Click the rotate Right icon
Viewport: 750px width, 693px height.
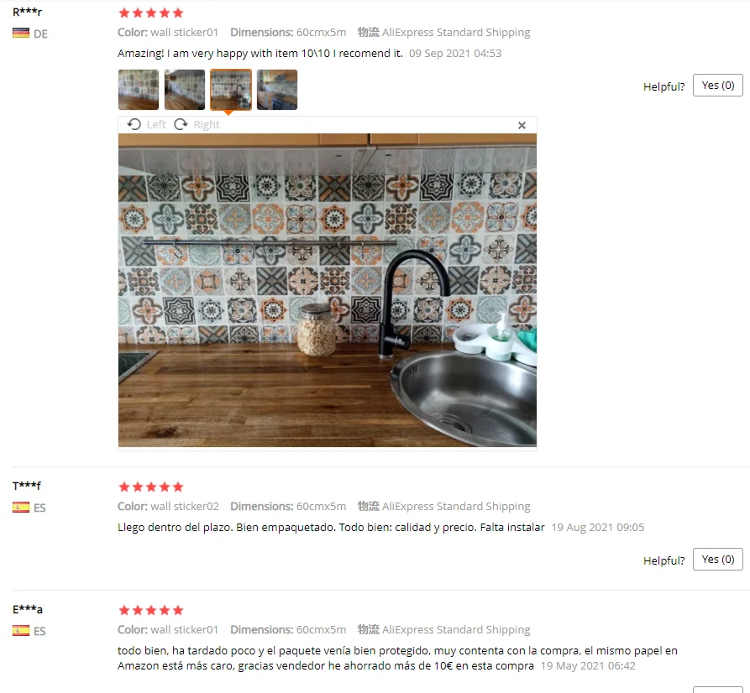pos(181,125)
